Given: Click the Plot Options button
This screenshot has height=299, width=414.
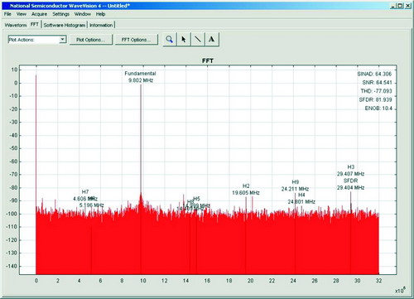Looking at the screenshot, I should point(91,40).
